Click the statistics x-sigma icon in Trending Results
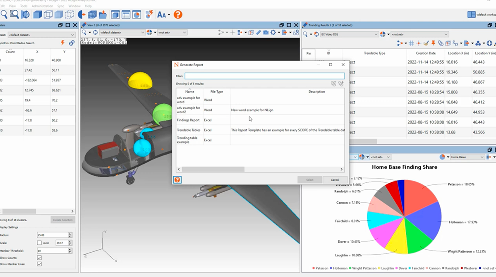This screenshot has height=277, width=496. (455, 43)
